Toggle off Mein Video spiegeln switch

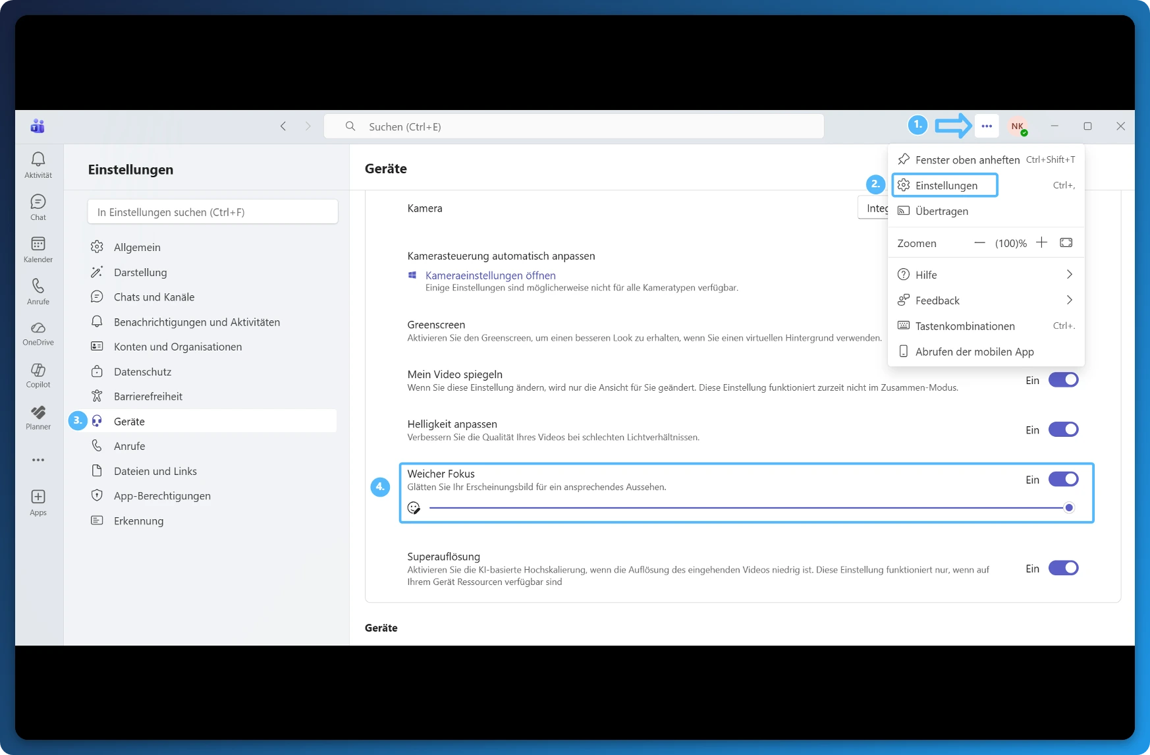pos(1063,380)
